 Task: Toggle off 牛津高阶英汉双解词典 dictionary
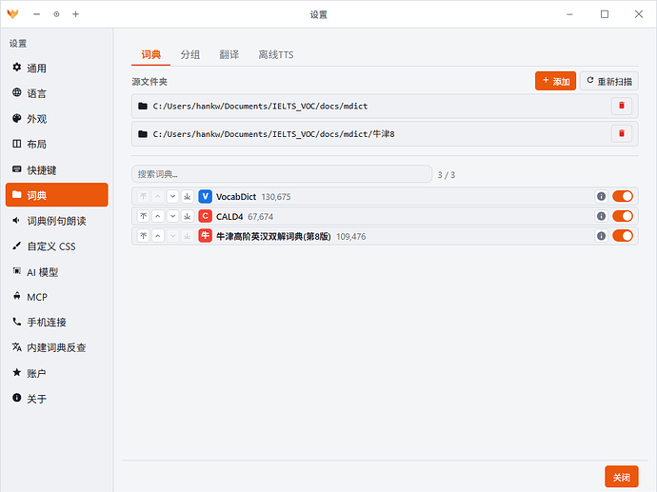(x=623, y=236)
